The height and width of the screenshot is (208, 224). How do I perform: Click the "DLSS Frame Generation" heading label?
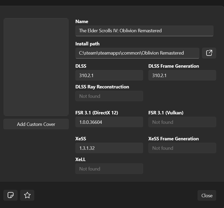pos(173,66)
